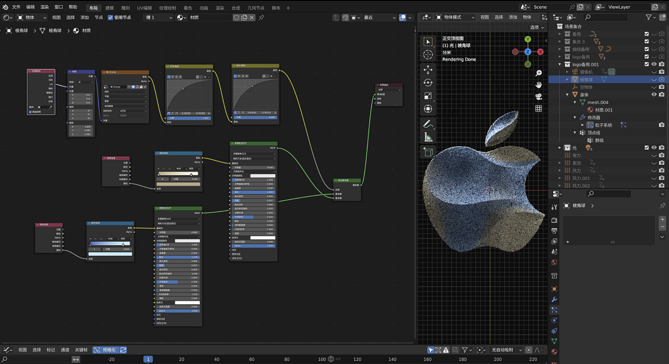Open the Modifier wrench properties tab
Image resolution: width=669 pixels, height=364 pixels.
click(554, 299)
